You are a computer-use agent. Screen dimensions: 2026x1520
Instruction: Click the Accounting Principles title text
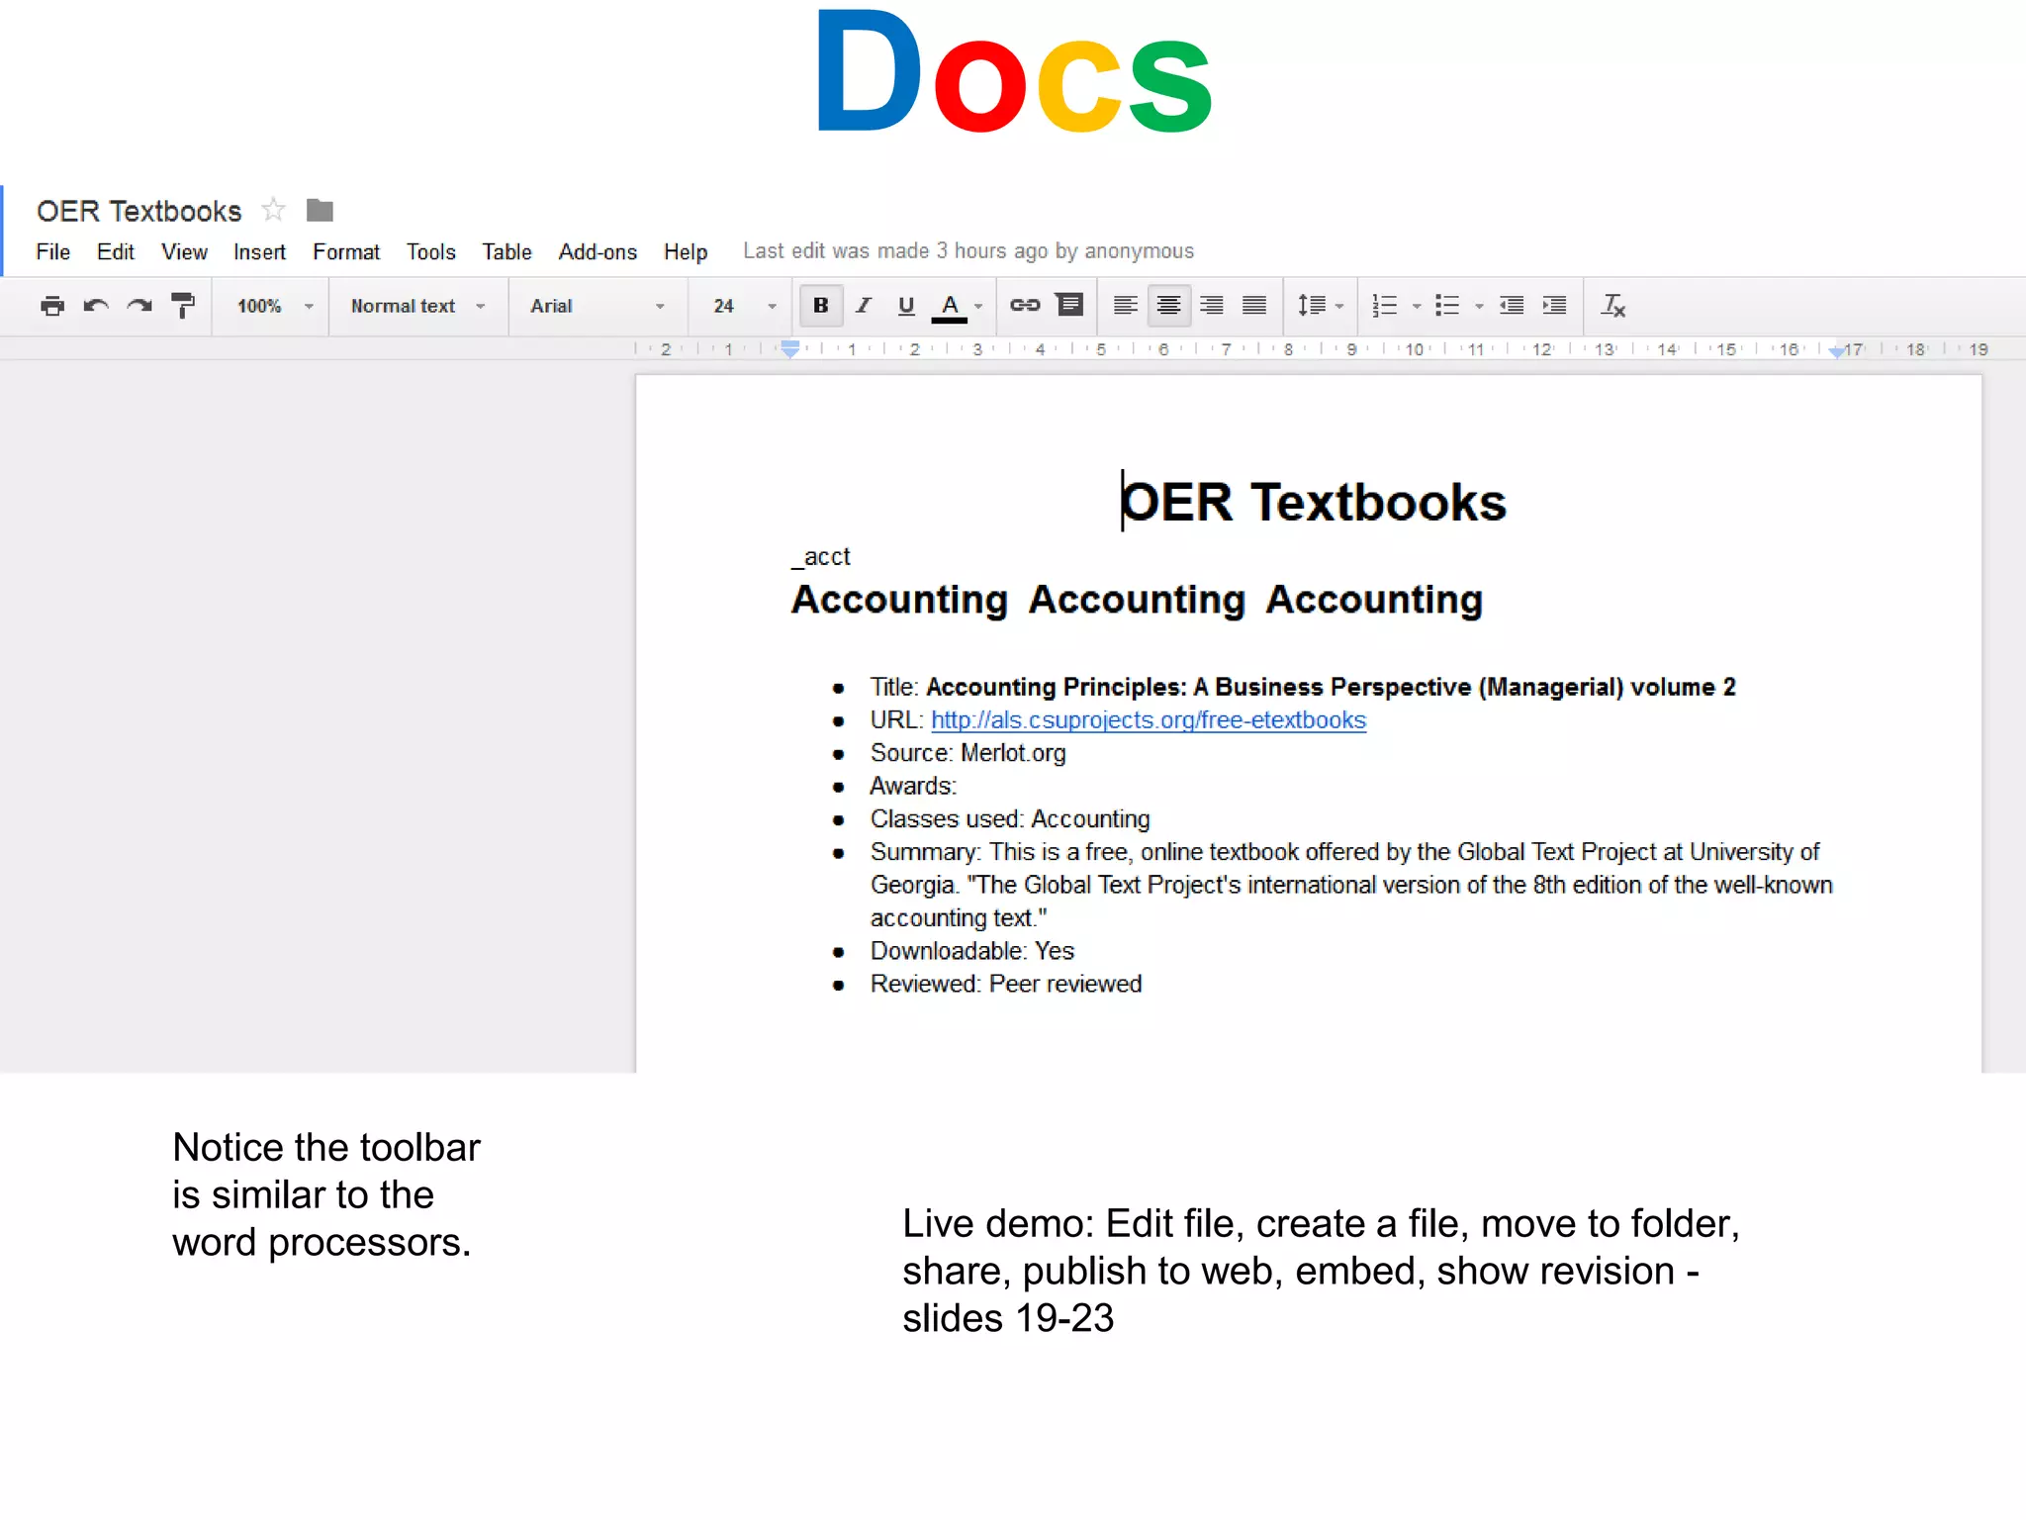[x=1331, y=687]
